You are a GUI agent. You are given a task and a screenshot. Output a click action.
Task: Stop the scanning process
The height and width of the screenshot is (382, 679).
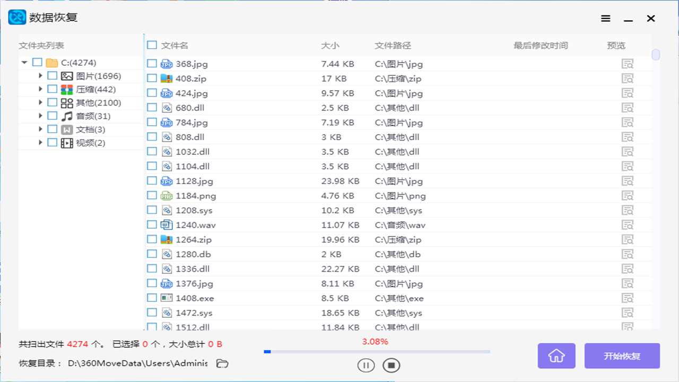391,365
